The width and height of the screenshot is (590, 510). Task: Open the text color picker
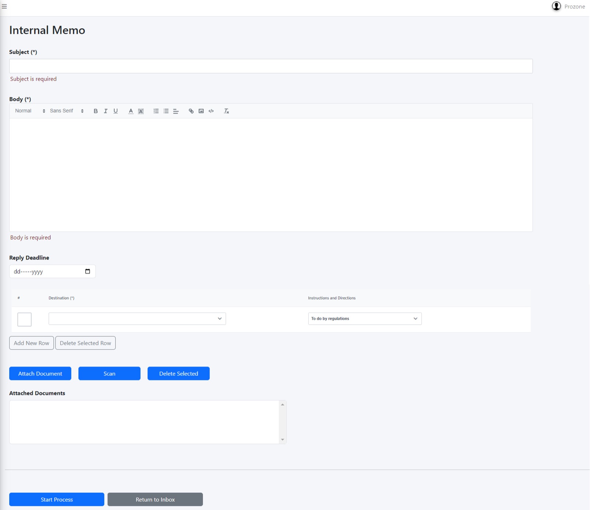[131, 111]
